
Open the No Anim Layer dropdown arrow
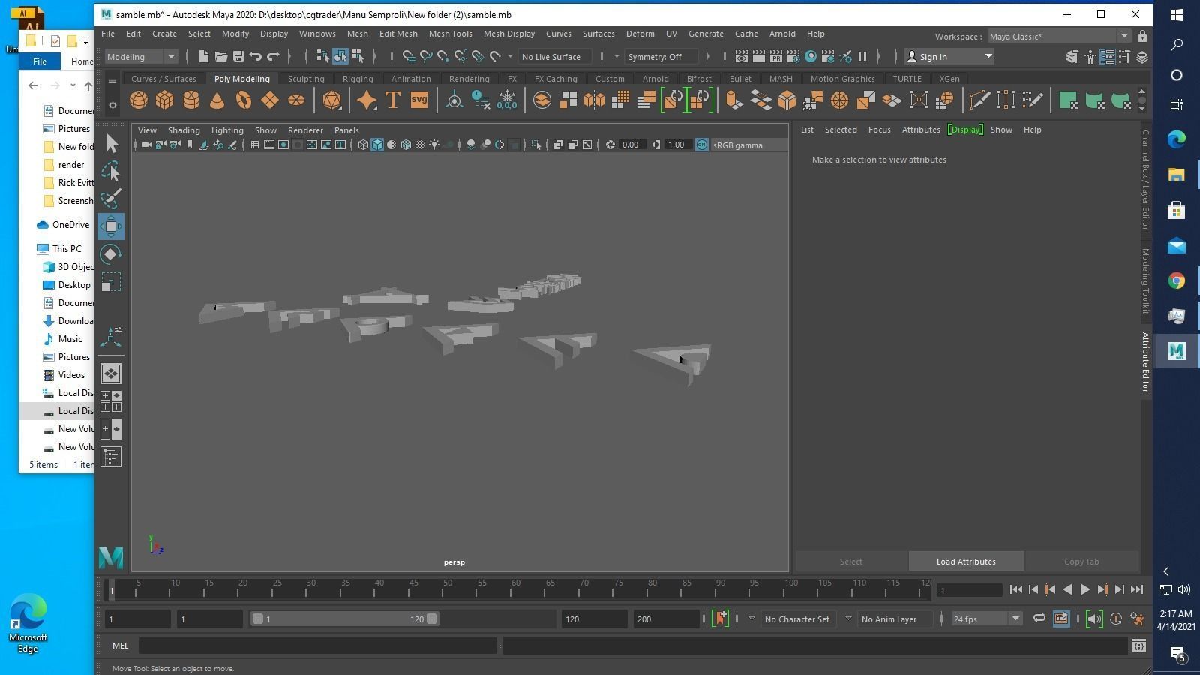pyautogui.click(x=848, y=619)
